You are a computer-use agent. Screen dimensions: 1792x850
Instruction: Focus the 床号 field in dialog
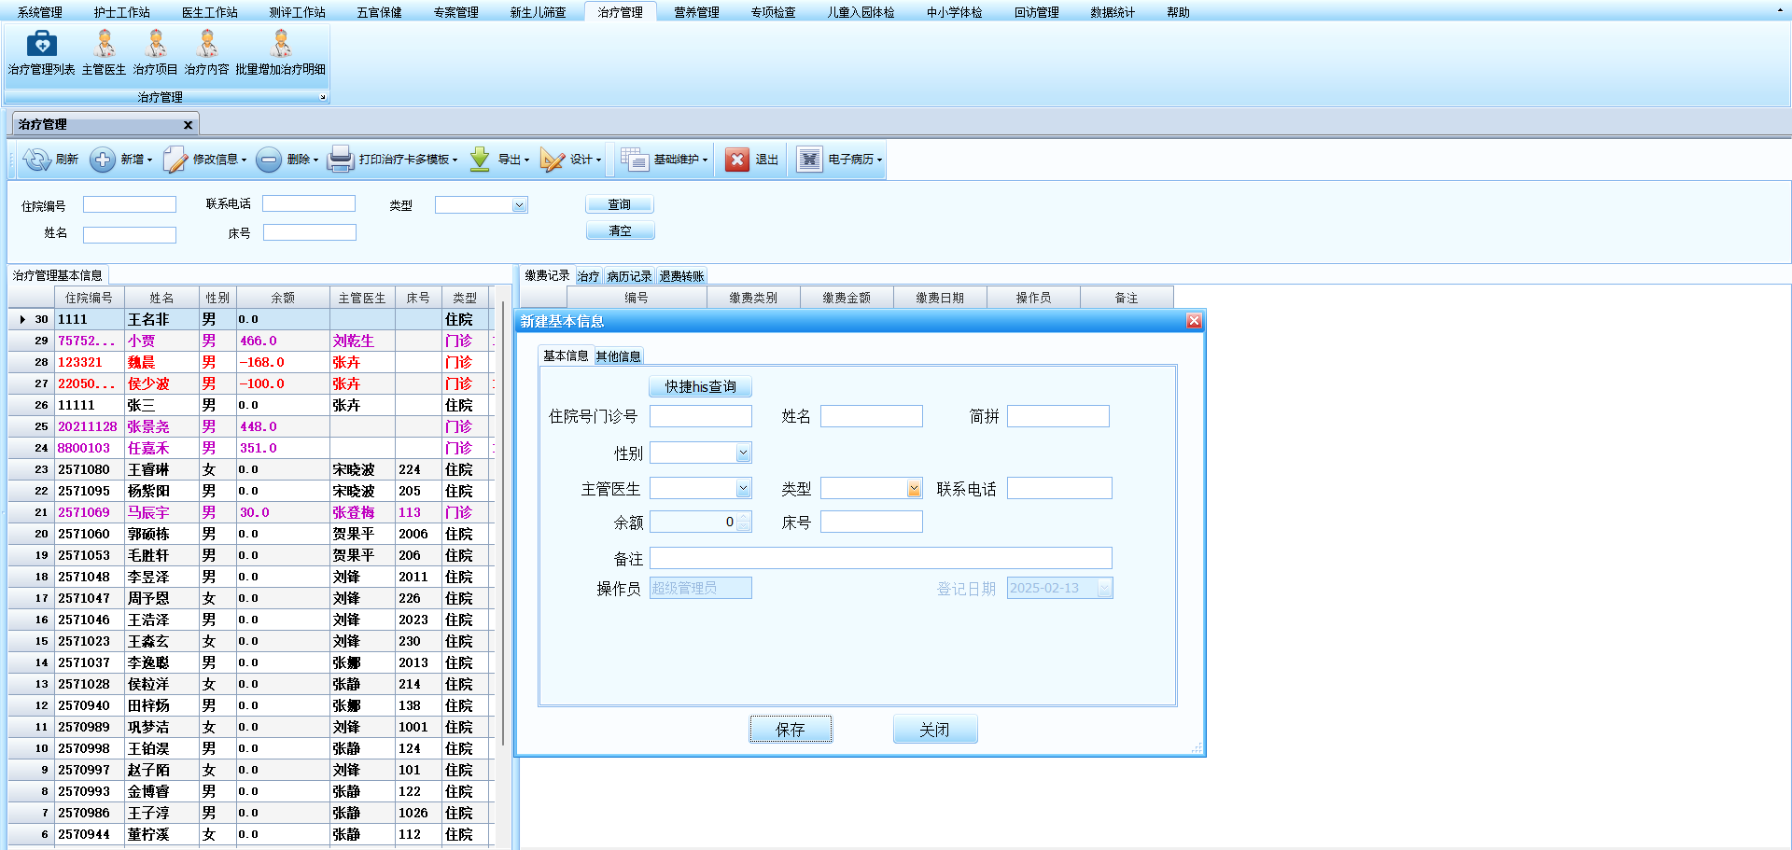872,522
